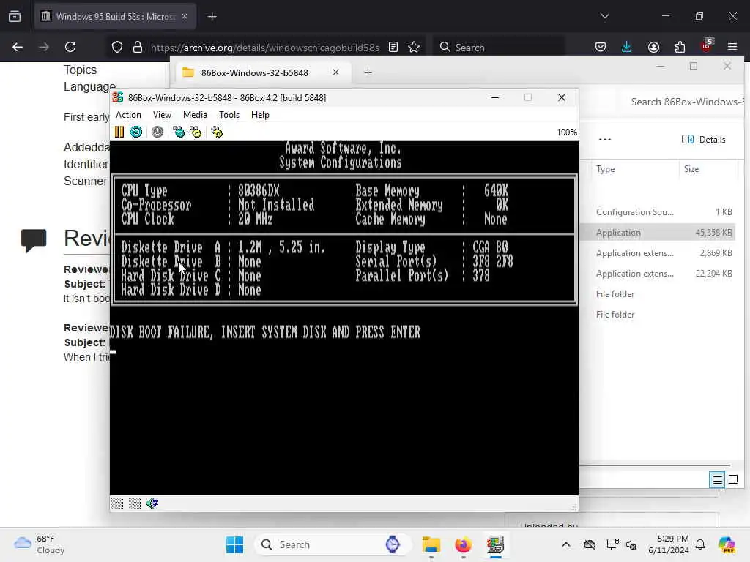The width and height of the screenshot is (750, 562).
Task: Open File Explorer from the taskbar
Action: [431, 544]
